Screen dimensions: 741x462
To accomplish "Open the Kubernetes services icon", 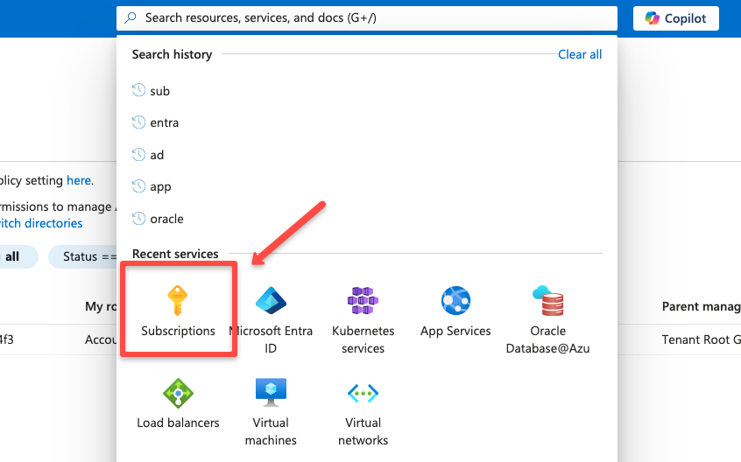I will pos(363,301).
